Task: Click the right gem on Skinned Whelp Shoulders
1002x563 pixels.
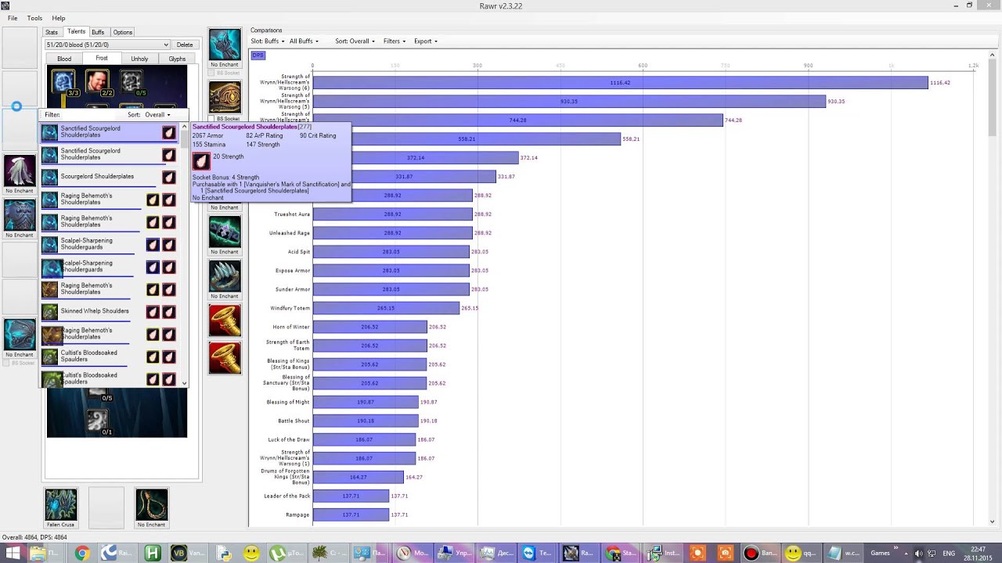Action: (168, 311)
